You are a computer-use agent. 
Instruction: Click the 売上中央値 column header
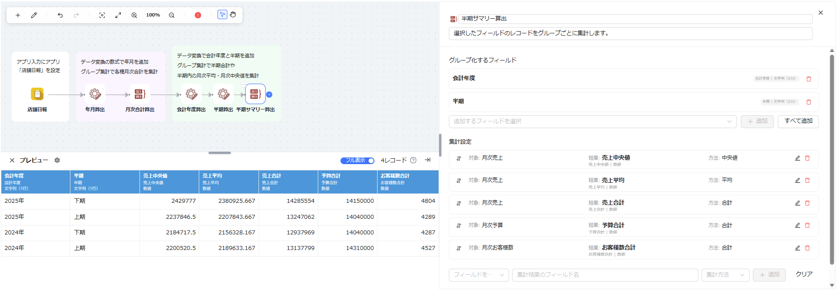point(169,182)
